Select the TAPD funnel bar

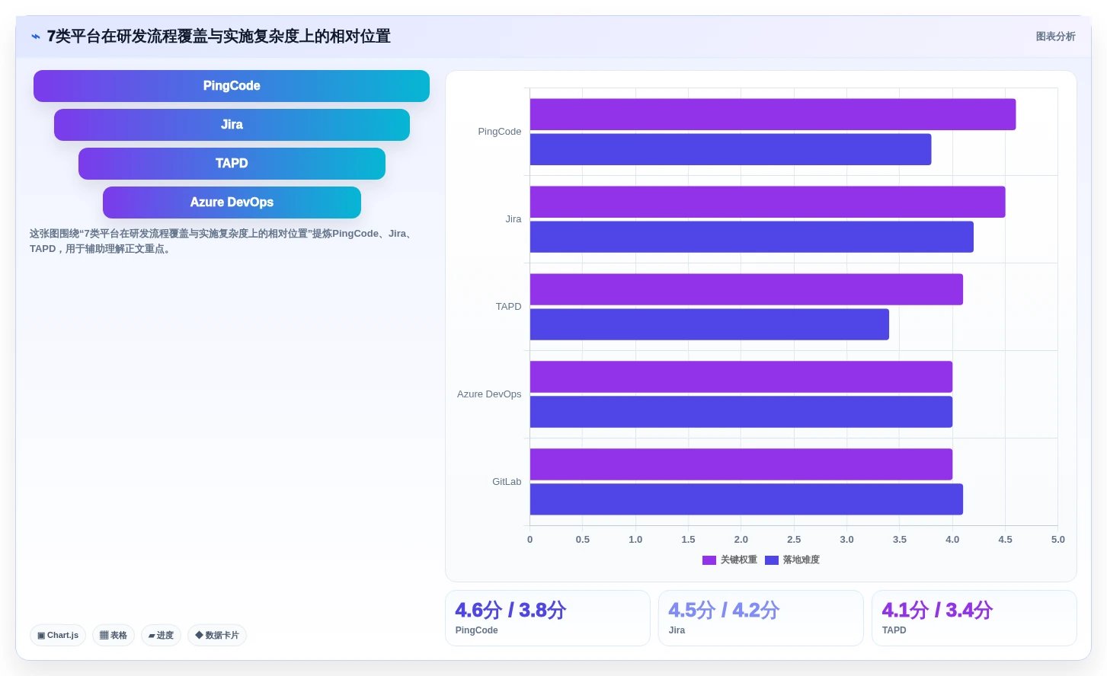click(232, 164)
